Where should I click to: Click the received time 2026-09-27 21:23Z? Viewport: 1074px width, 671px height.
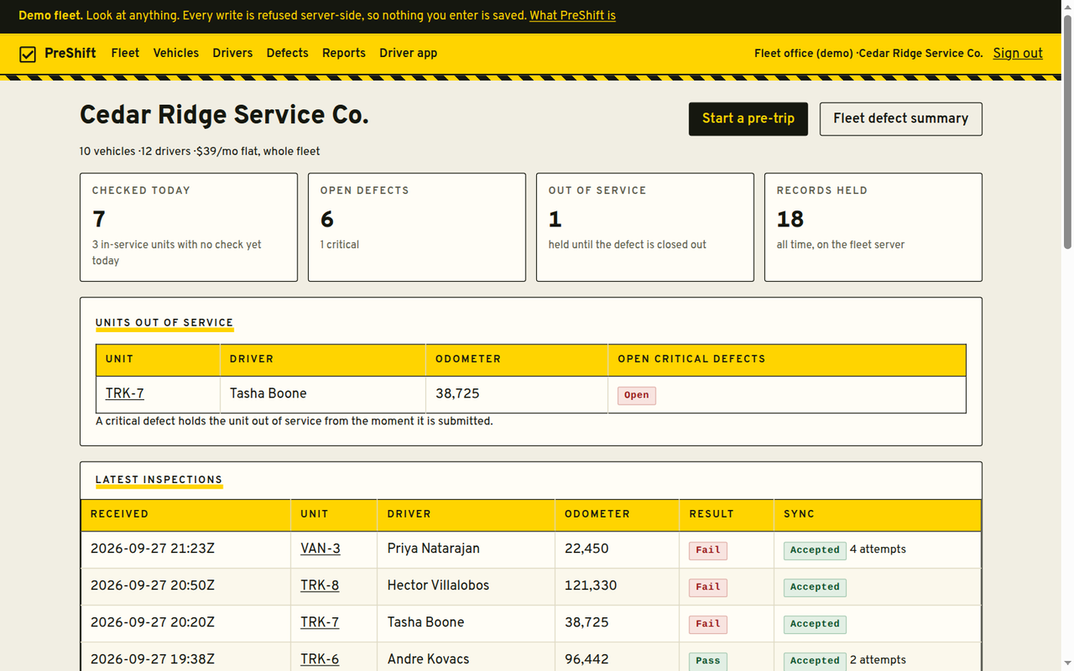coord(153,549)
